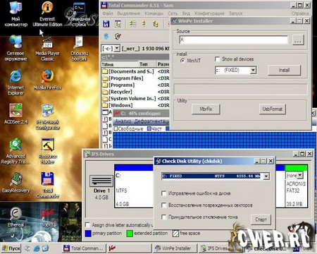Launch Mozilla Firefox from desktop
This screenshot has width=317, height=254.
tap(47, 80)
